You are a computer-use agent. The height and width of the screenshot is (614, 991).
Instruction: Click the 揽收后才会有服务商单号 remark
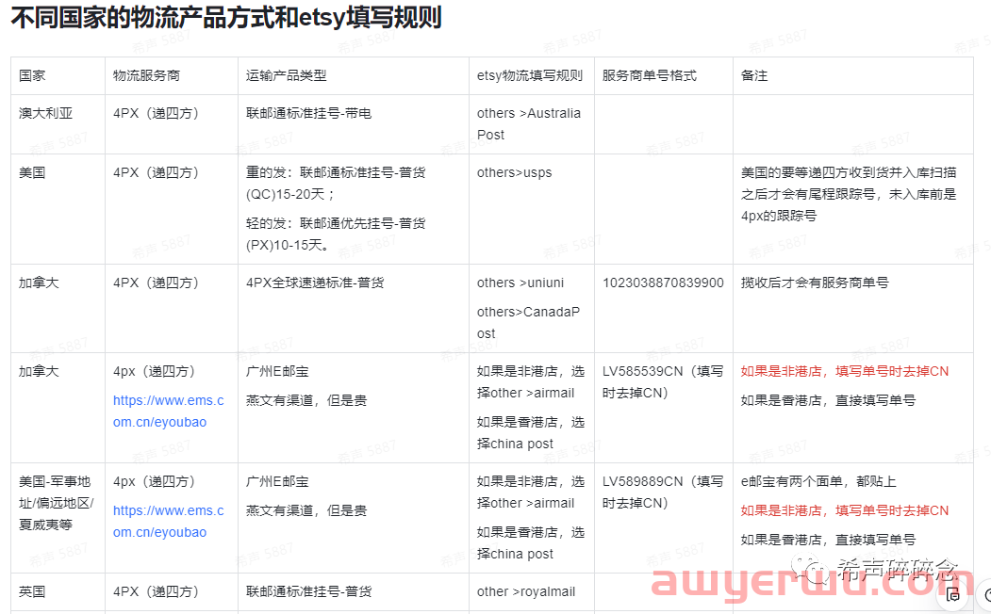click(815, 283)
